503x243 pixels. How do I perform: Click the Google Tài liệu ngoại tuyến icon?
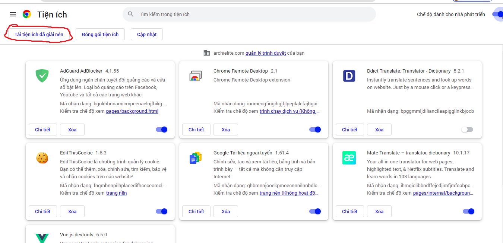[196, 158]
